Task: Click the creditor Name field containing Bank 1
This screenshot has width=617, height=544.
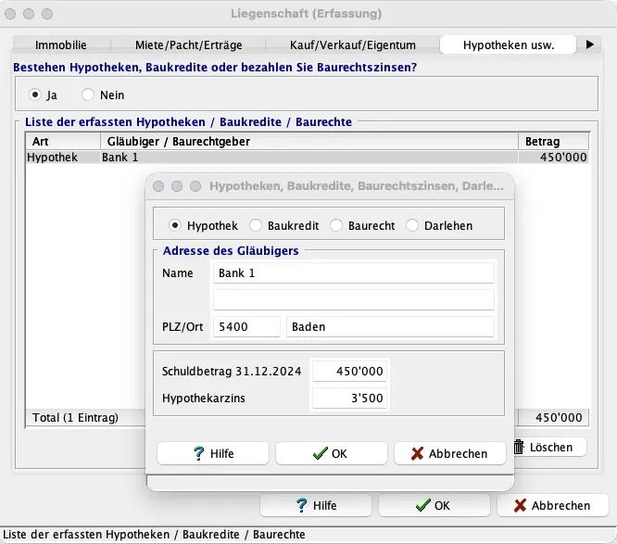Action: [x=353, y=273]
